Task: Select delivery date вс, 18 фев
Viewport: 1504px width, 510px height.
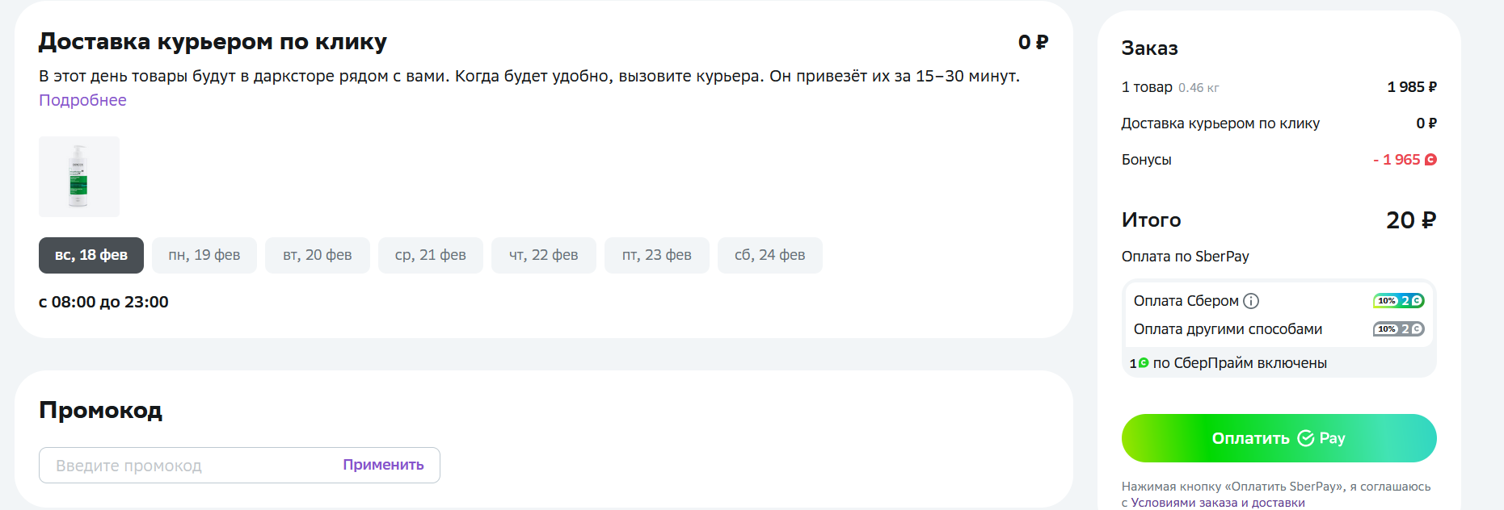Action: pyautogui.click(x=91, y=255)
